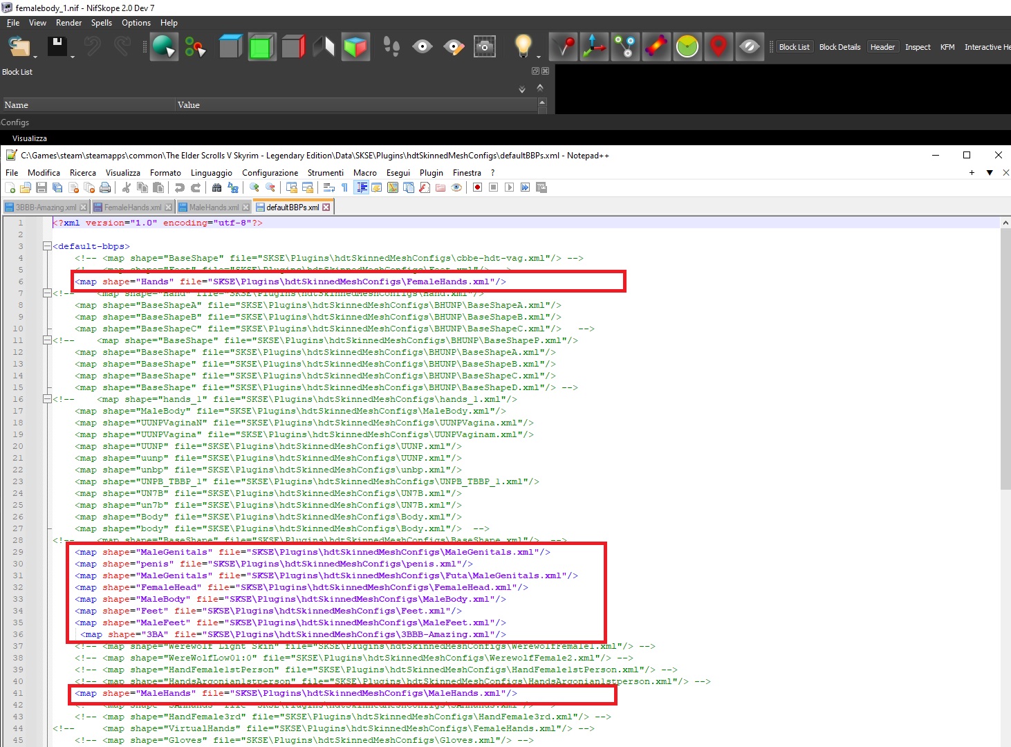
Task: Click the Save All icon in Notepad++
Action: coord(57,187)
